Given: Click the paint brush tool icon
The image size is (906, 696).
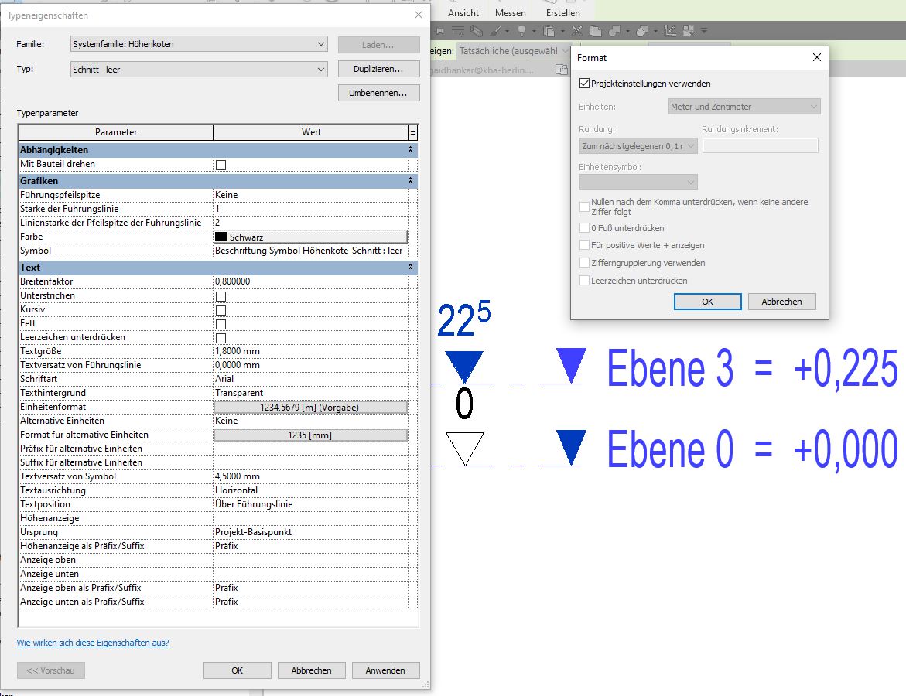Looking at the screenshot, I should (x=496, y=31).
